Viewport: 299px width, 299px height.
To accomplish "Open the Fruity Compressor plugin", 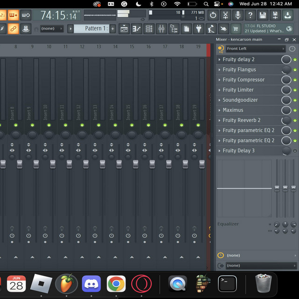I will [243, 80].
